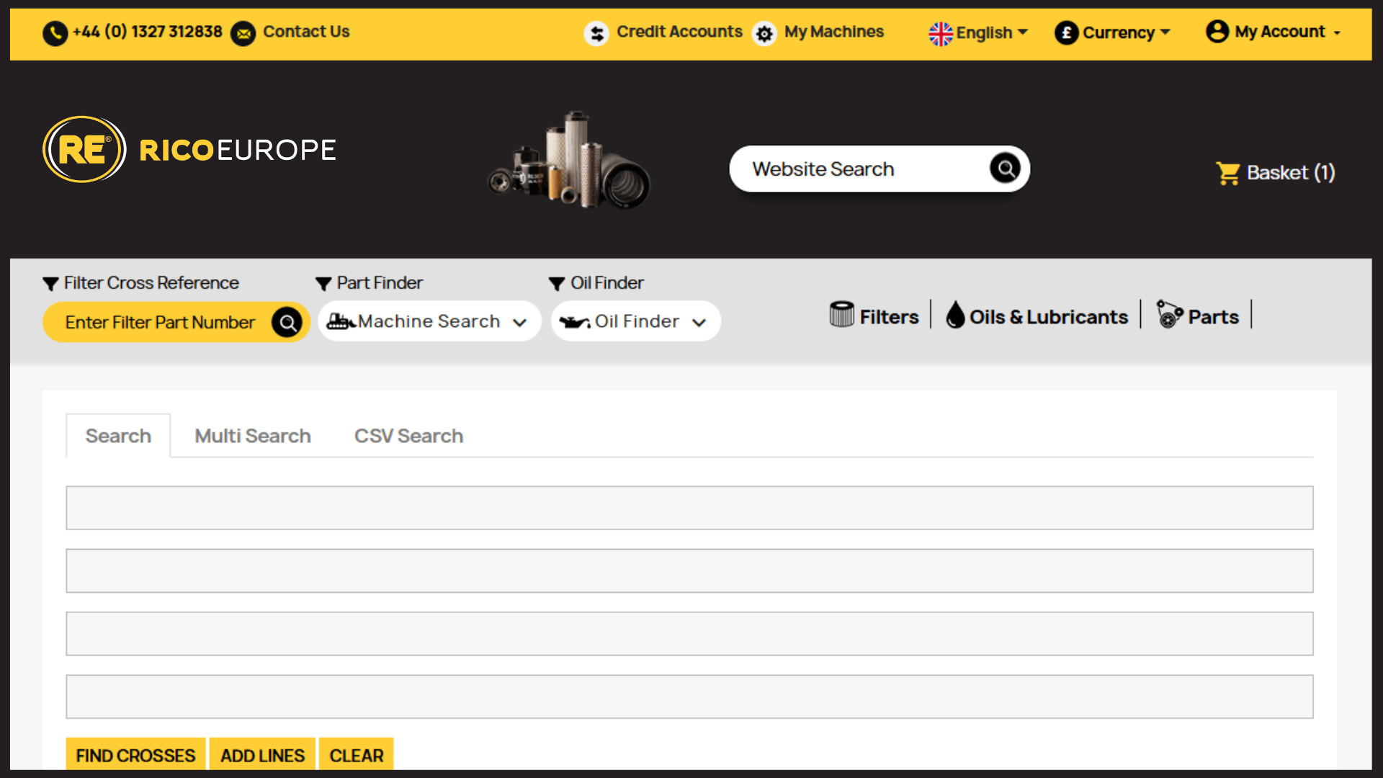Image resolution: width=1383 pixels, height=778 pixels.
Task: Switch to the CSV Search tab
Action: point(408,436)
